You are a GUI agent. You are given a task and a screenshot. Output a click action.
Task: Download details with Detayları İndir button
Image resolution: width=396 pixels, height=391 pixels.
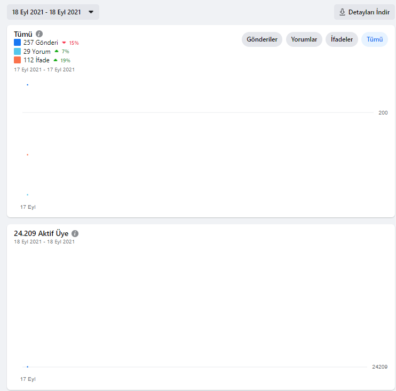click(365, 12)
